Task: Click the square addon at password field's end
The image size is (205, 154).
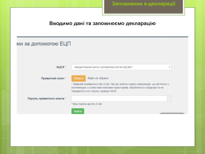Action: click(169, 99)
